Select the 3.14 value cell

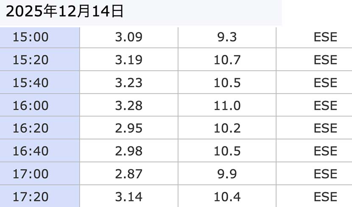point(129,197)
